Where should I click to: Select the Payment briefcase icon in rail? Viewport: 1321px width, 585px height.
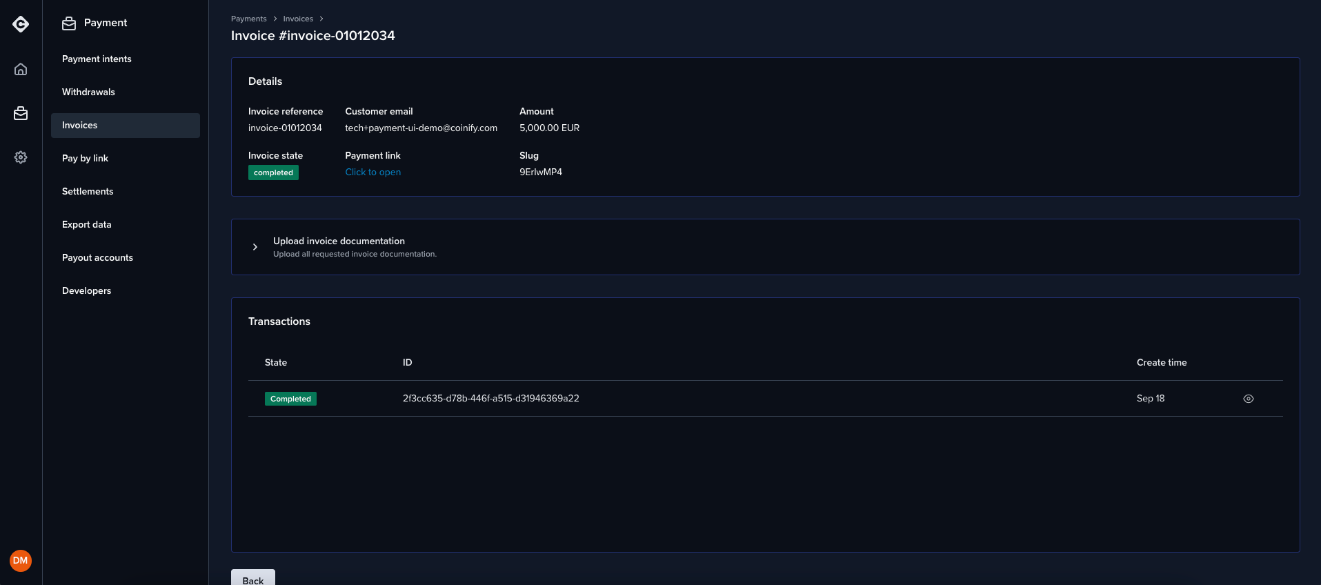click(21, 113)
